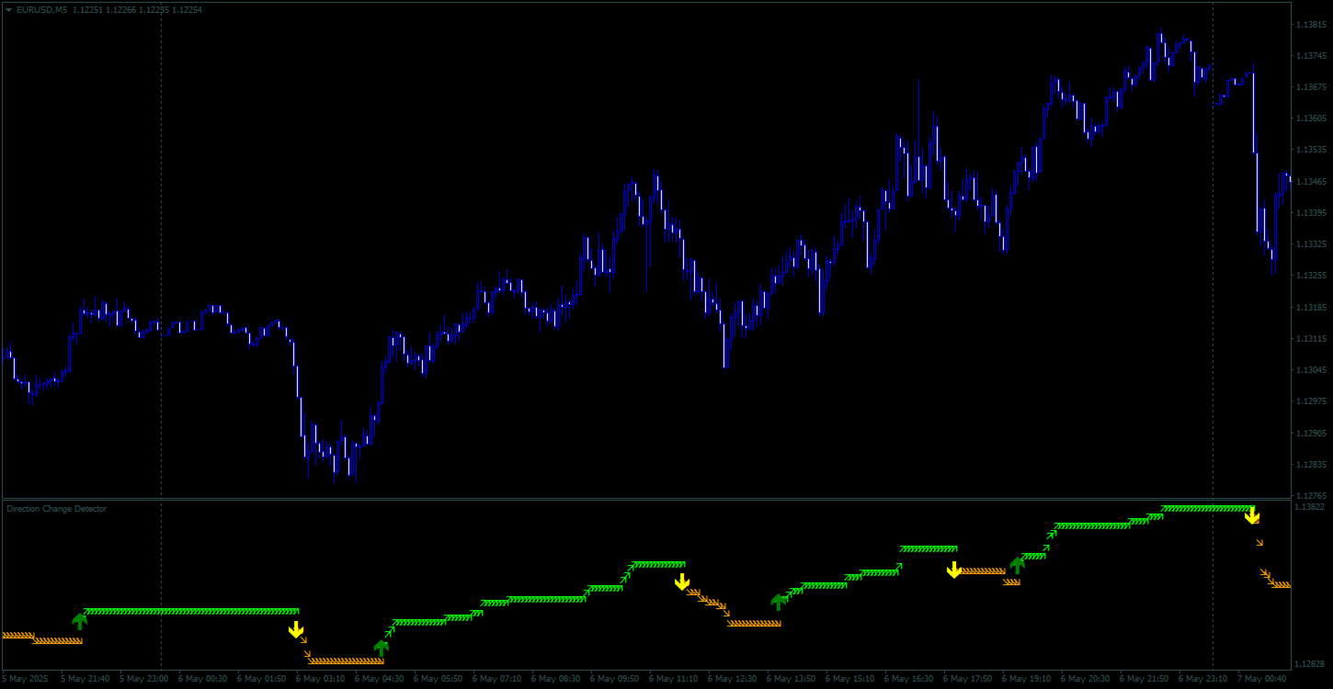The height and width of the screenshot is (689, 1333).
Task: Click the first green up arrow at 5 May 21:40
Action: coord(79,620)
